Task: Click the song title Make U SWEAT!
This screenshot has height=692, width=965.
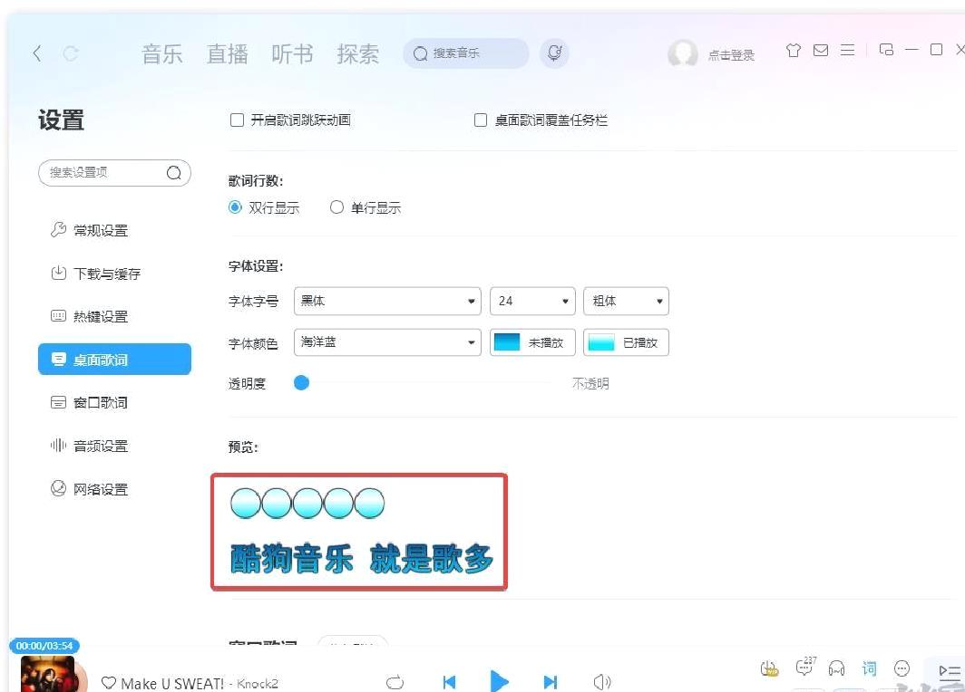Action: pos(172,684)
